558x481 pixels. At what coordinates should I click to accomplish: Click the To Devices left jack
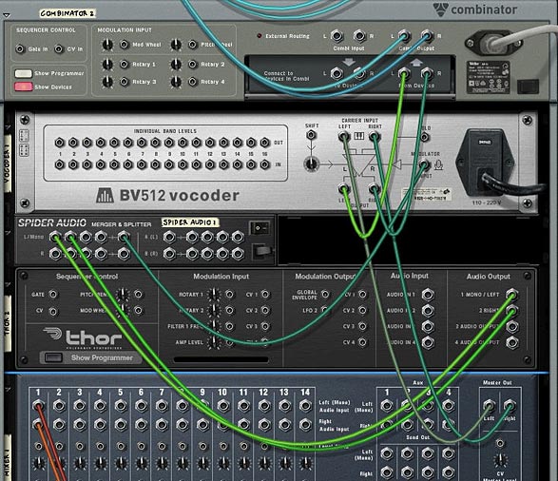(337, 73)
